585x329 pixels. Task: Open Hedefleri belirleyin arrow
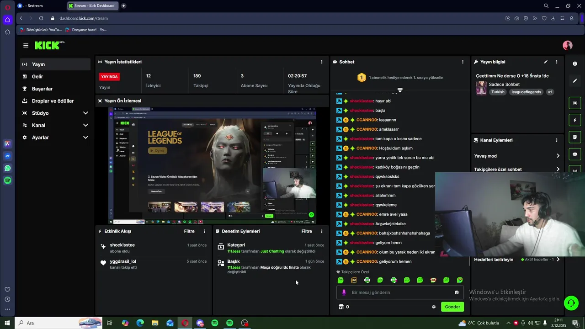[x=558, y=260]
